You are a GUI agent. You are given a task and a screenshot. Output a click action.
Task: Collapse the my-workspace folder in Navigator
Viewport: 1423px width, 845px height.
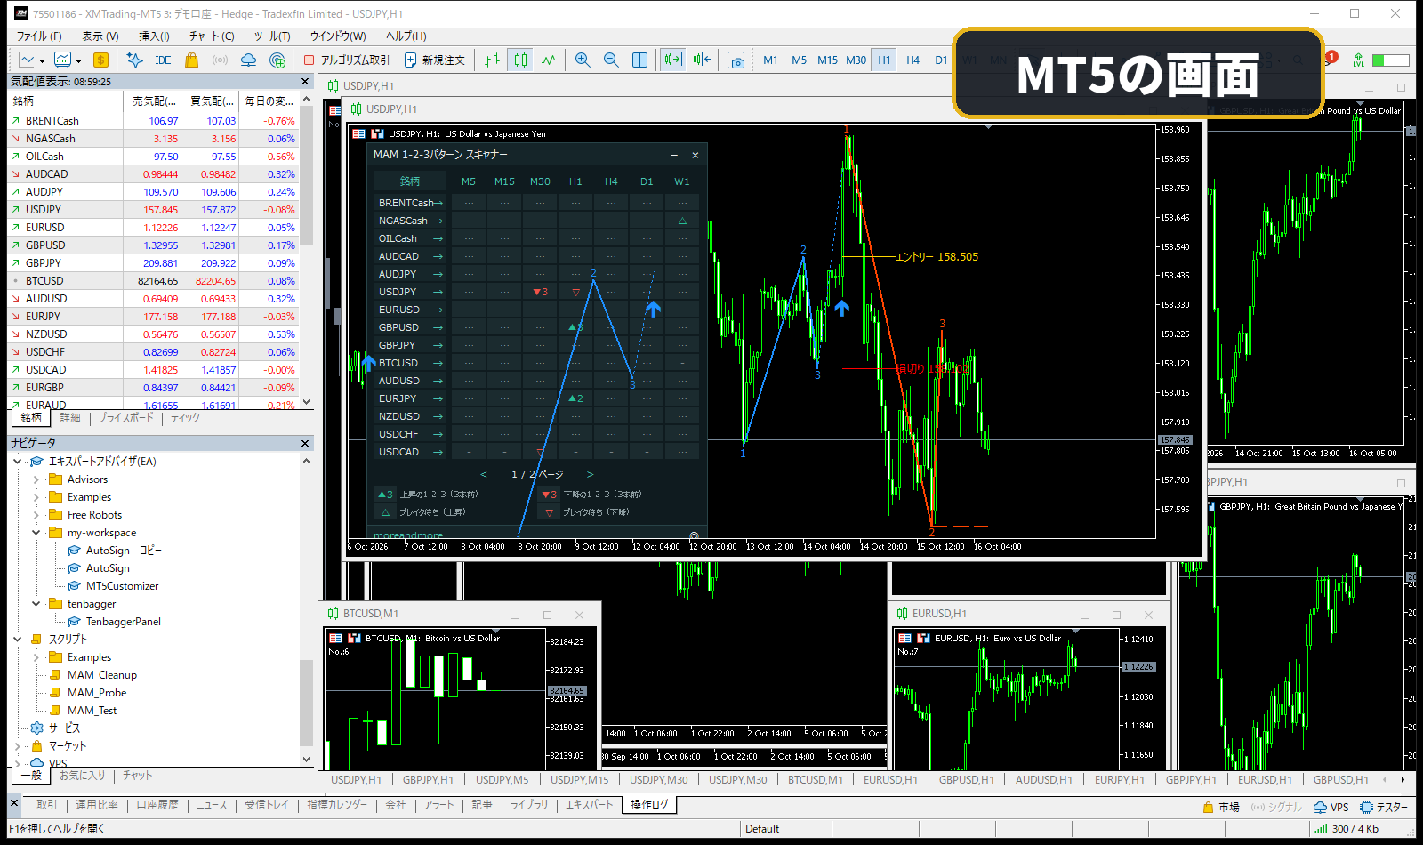36,533
